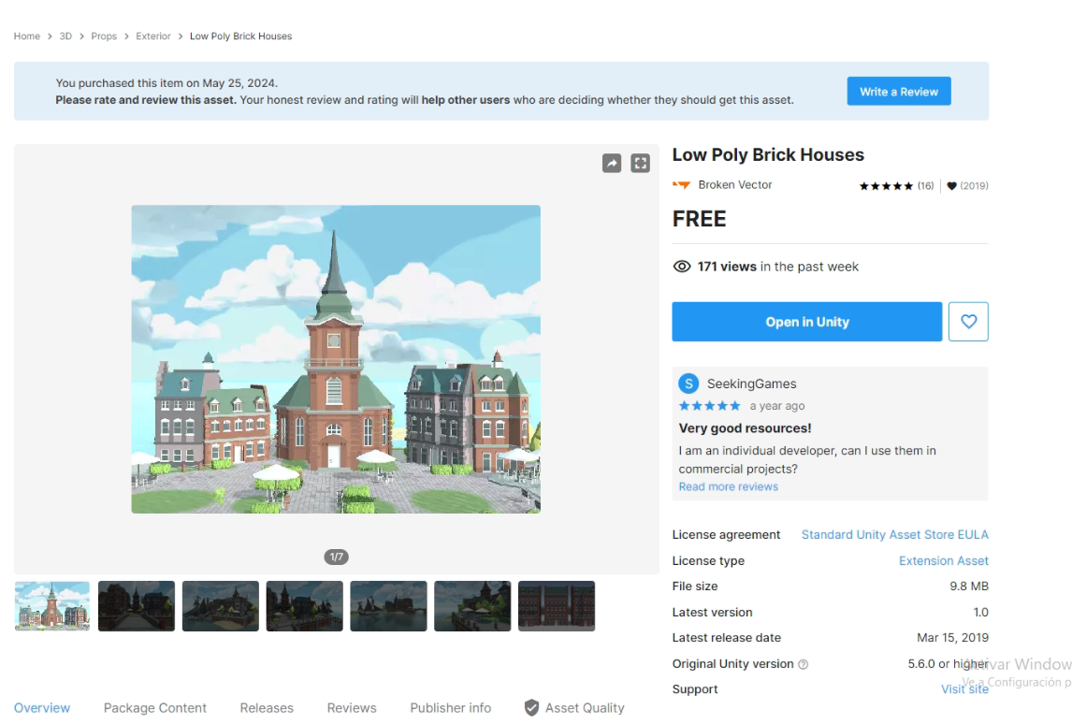Click the SeekingGames review star rating

click(x=709, y=406)
